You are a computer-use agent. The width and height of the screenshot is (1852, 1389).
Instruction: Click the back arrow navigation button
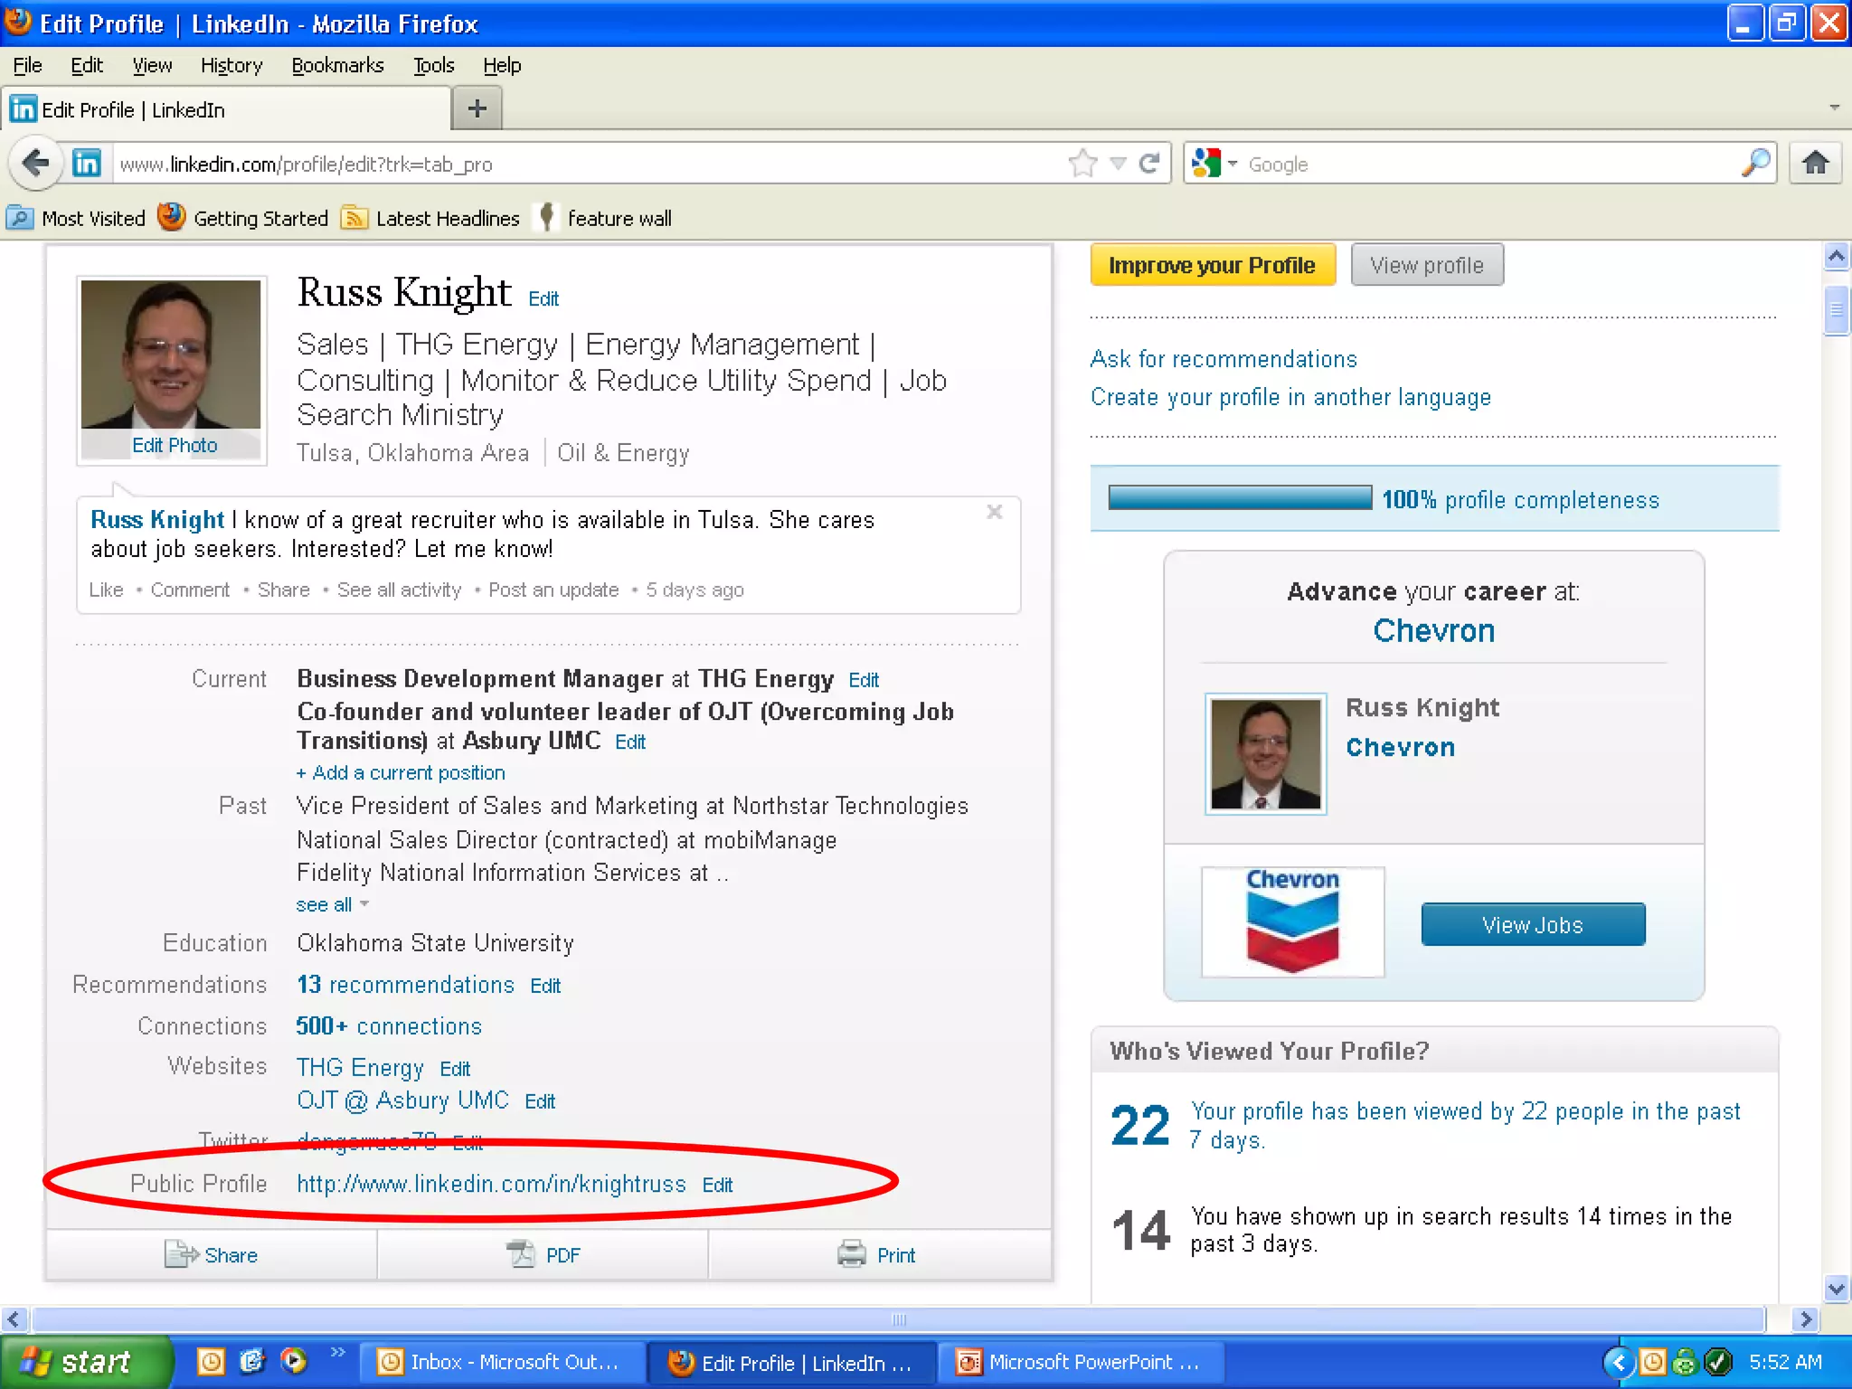click(35, 164)
